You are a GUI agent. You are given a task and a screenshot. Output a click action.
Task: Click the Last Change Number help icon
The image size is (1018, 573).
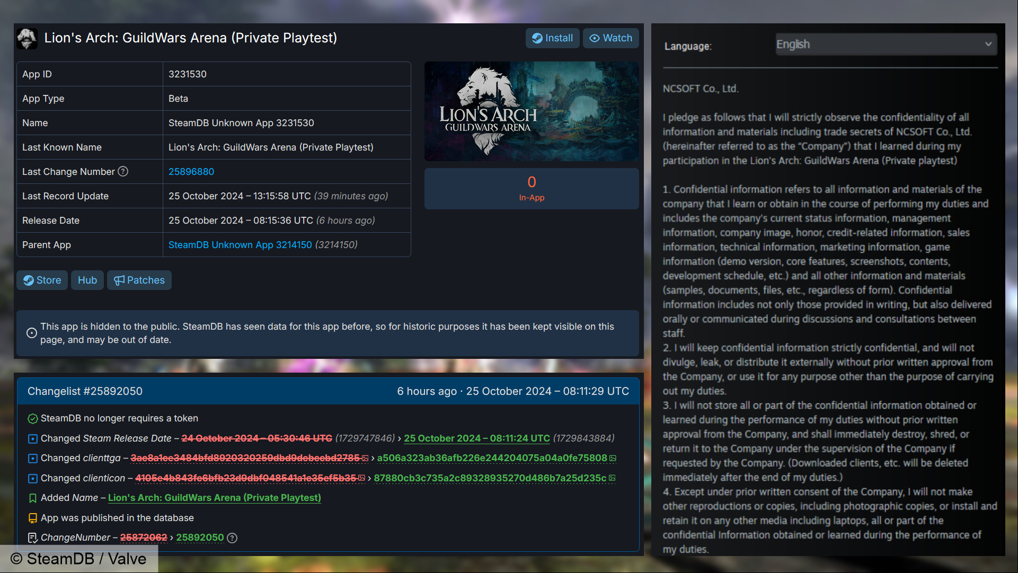click(123, 171)
